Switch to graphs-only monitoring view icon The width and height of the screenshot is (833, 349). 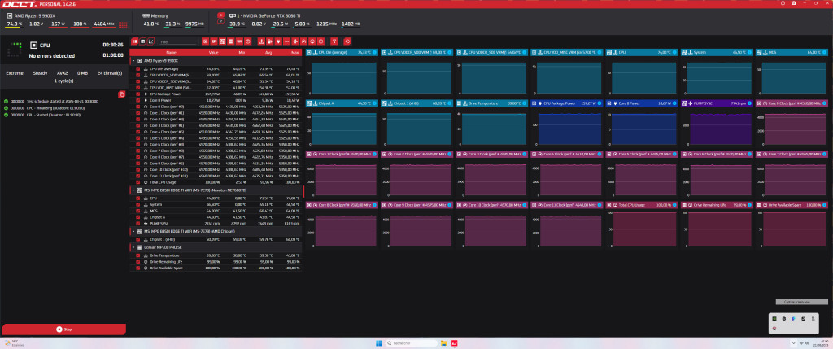tap(150, 41)
